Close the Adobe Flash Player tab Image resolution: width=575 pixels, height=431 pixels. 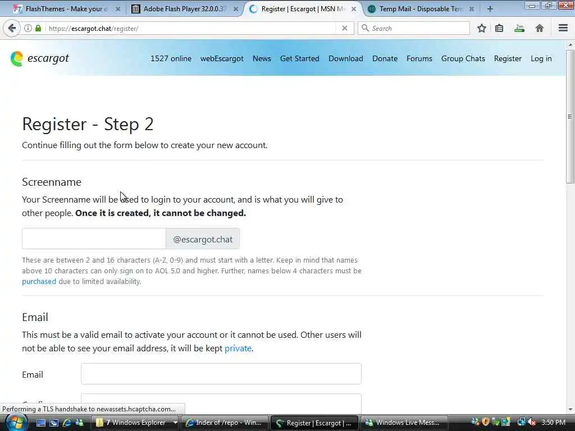tap(236, 9)
